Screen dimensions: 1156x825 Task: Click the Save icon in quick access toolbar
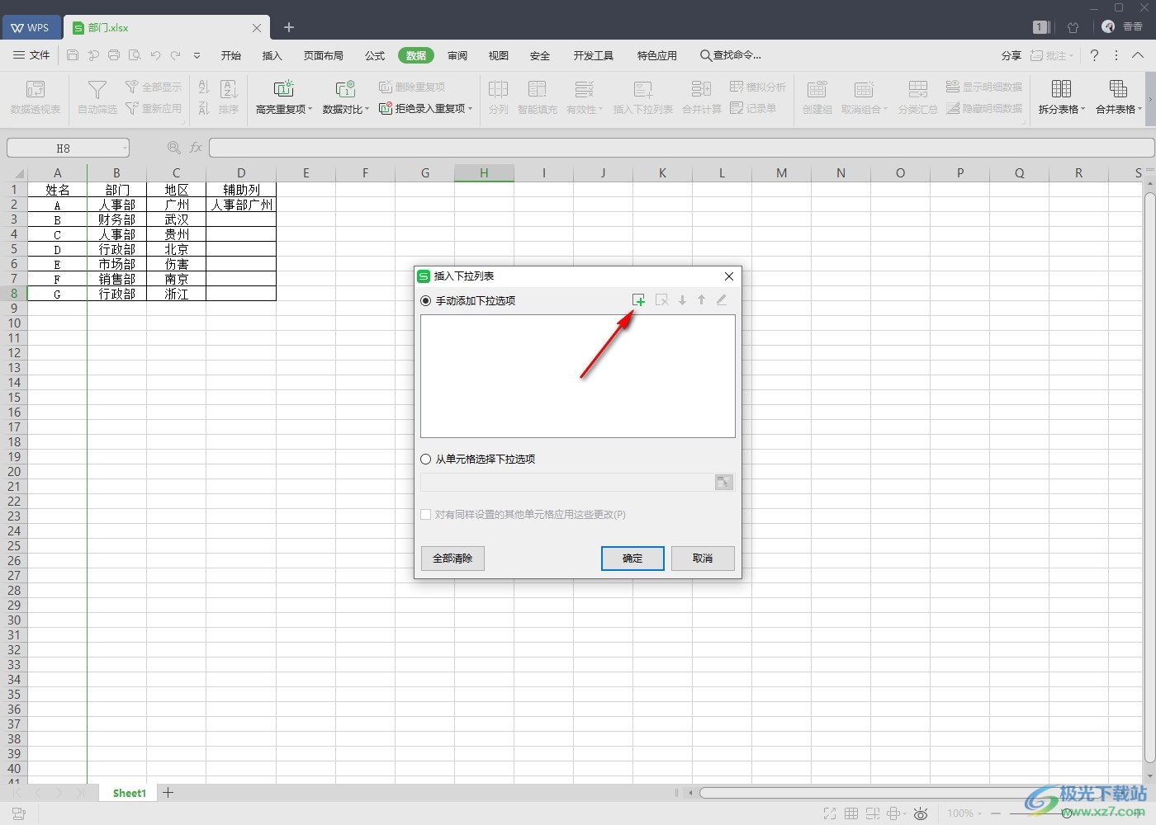click(73, 55)
